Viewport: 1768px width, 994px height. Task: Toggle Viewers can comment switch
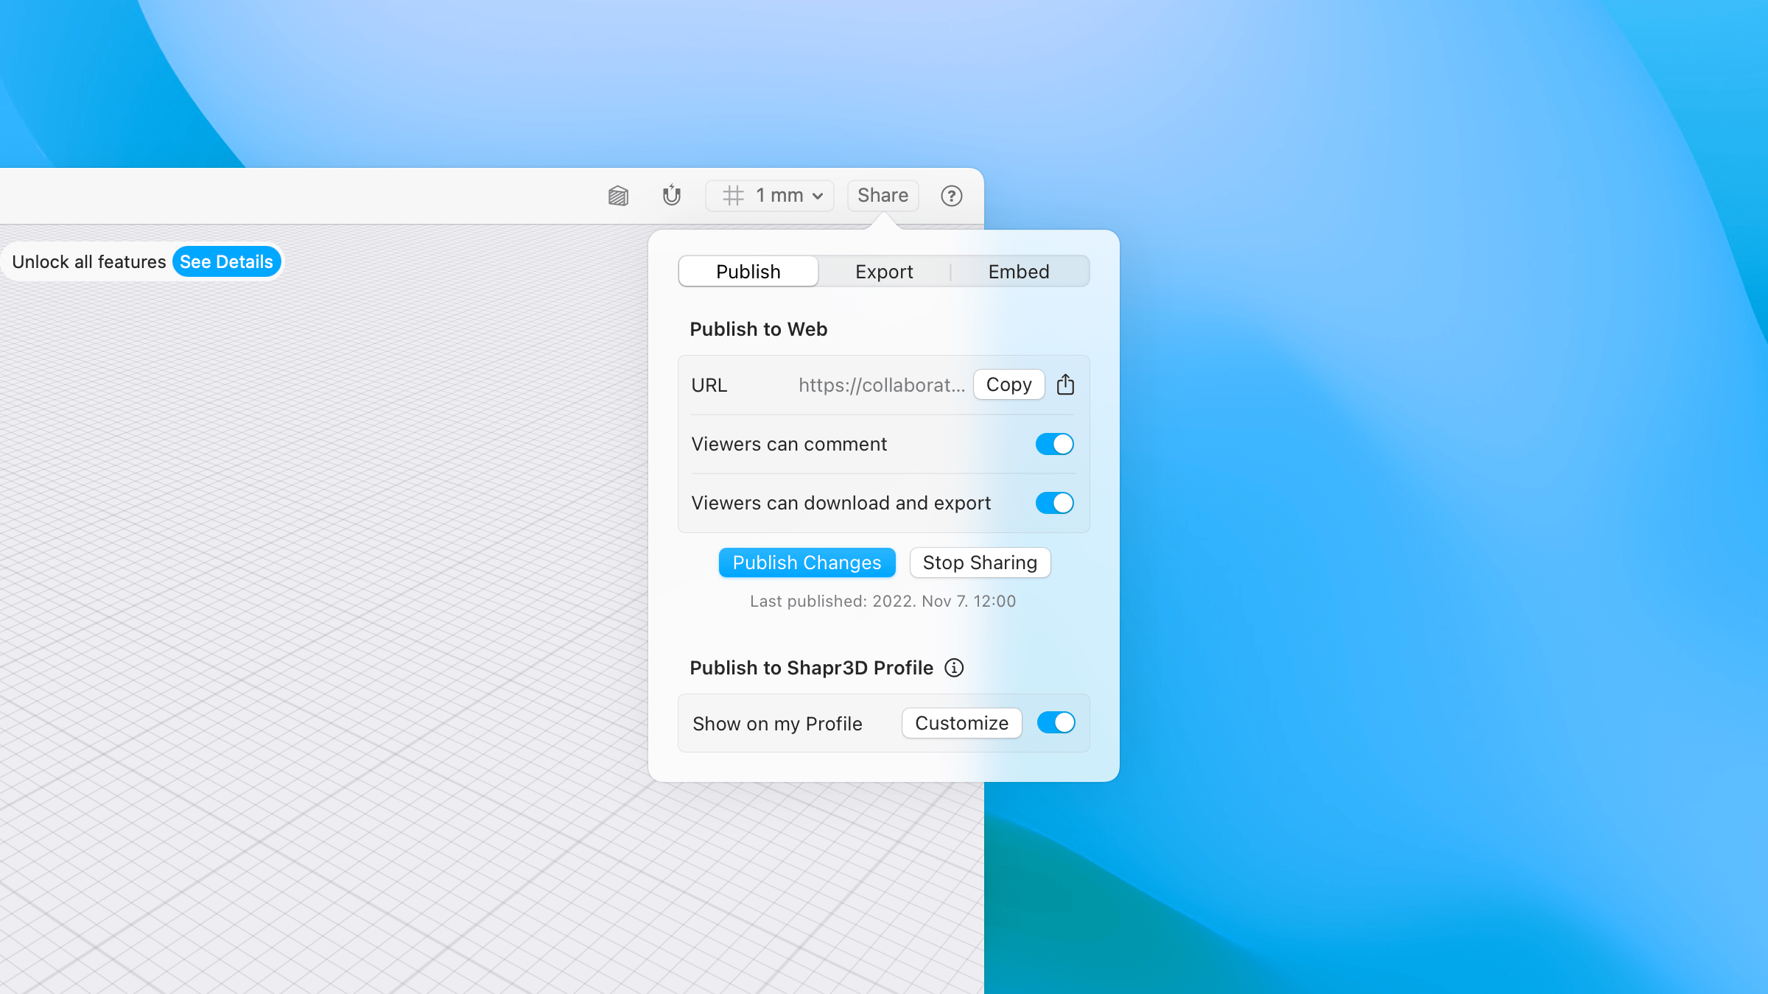tap(1054, 444)
